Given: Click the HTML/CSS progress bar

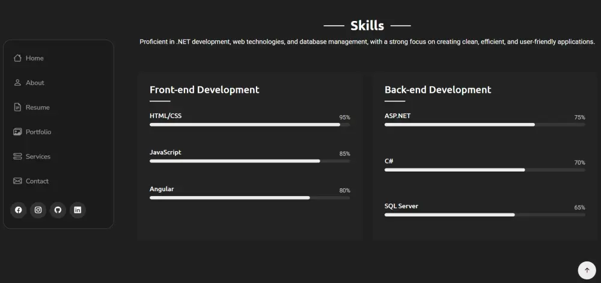Looking at the screenshot, I should (x=249, y=125).
